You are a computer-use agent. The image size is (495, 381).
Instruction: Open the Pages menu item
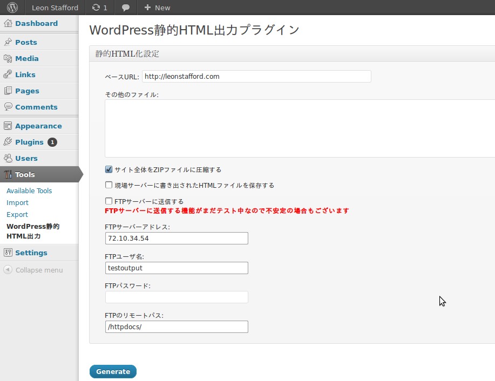pyautogui.click(x=27, y=91)
